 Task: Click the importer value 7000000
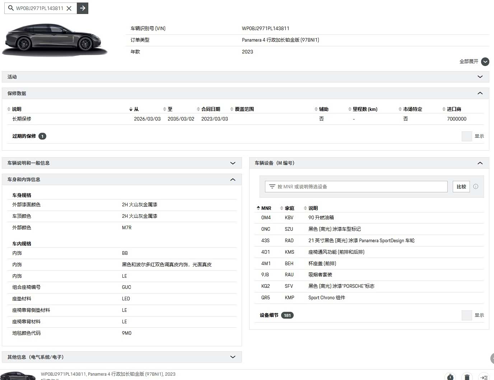pos(457,119)
